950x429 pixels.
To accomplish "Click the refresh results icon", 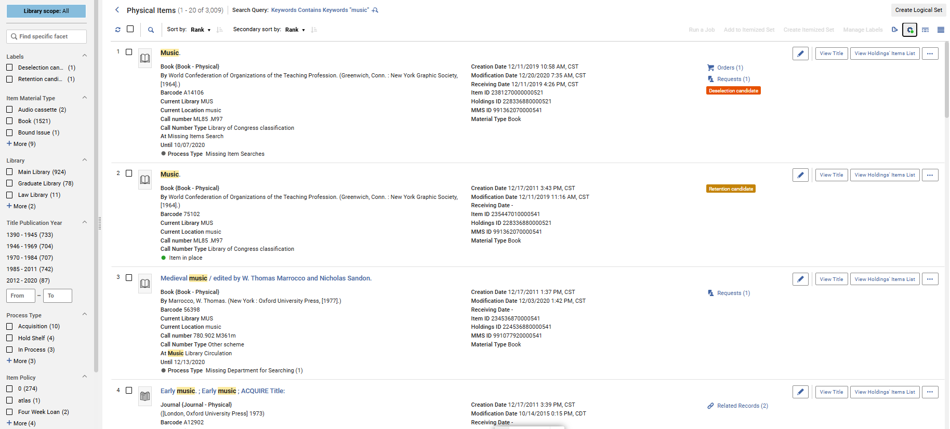I will coord(118,30).
